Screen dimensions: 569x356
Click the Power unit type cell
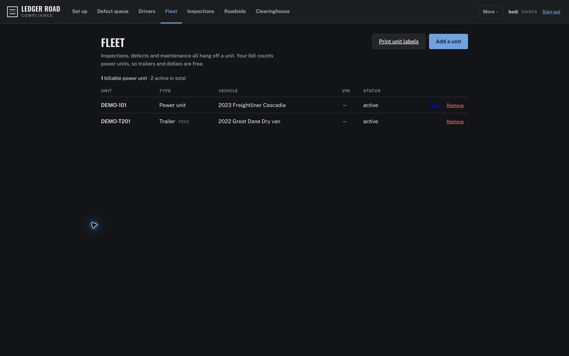(172, 105)
